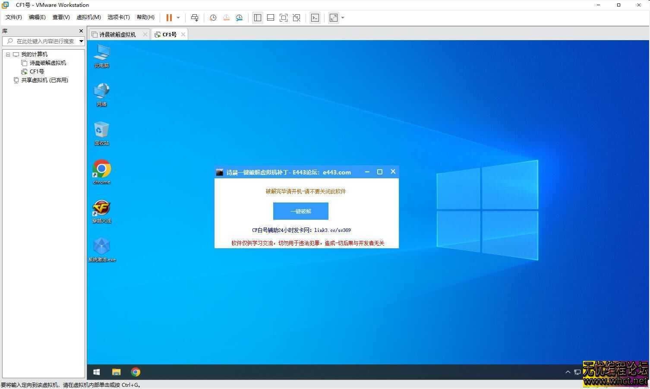The height and width of the screenshot is (389, 650).
Task: Click the Send Ctrl+Alt+Del toolbar icon
Action: click(195, 18)
